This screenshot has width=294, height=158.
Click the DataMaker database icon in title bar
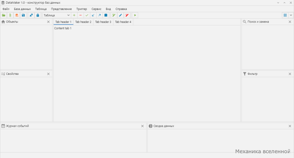3,3
